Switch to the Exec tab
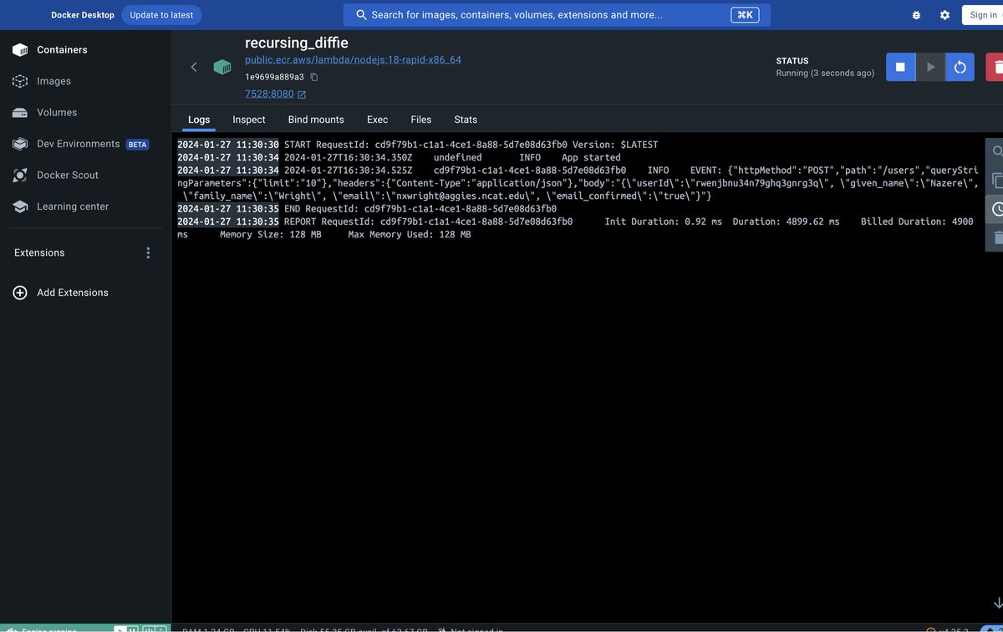This screenshot has width=1003, height=632. (378, 120)
